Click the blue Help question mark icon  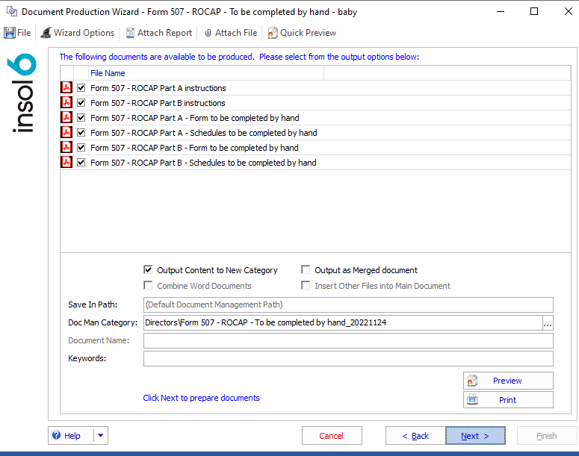tap(56, 436)
